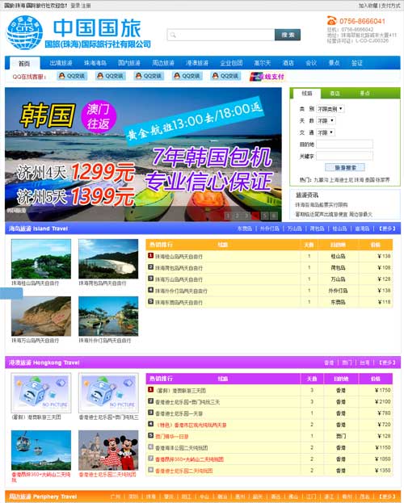This screenshot has width=404, height=503.
Task: Focus the 目的地 input field
Action: point(344,144)
